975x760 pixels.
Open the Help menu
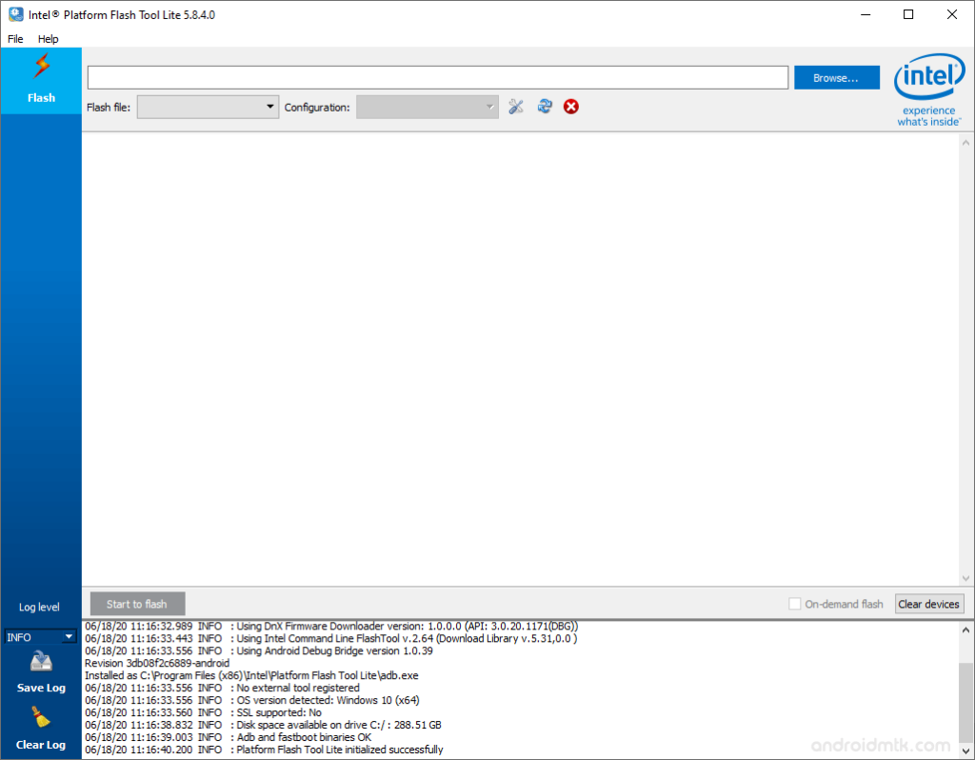(48, 39)
